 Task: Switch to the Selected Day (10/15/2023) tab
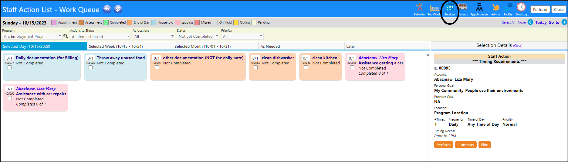pos(44,46)
